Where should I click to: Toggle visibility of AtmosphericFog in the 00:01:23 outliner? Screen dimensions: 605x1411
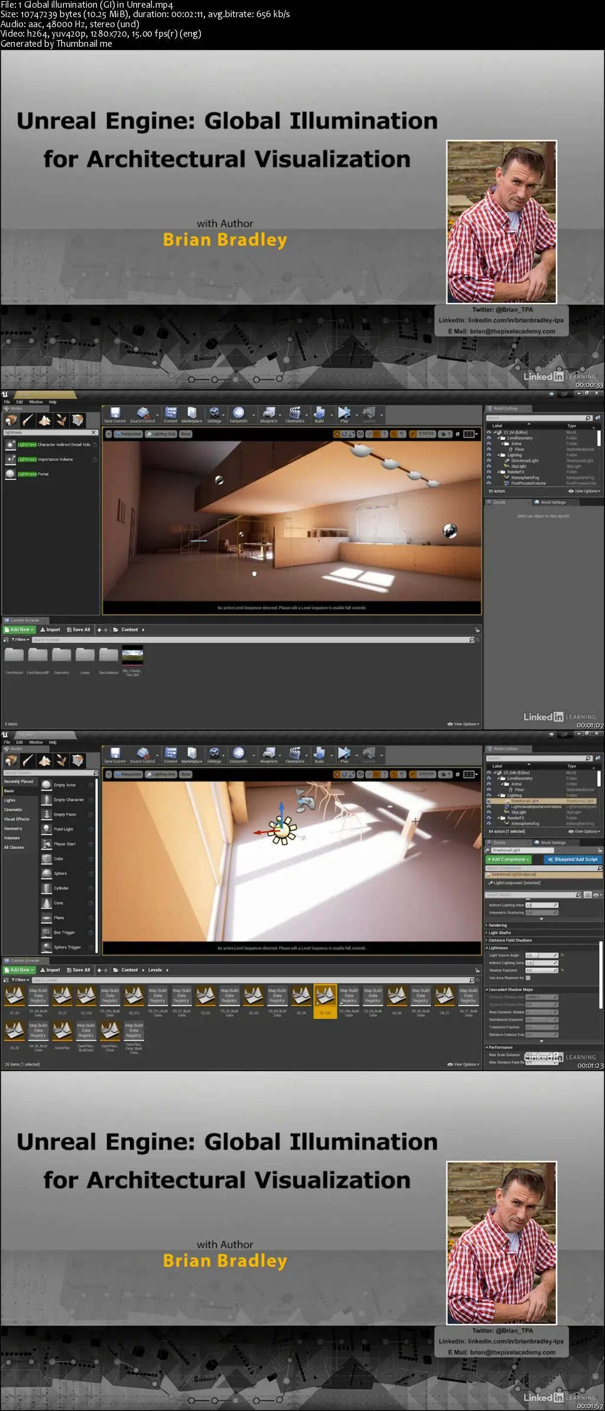point(489,824)
